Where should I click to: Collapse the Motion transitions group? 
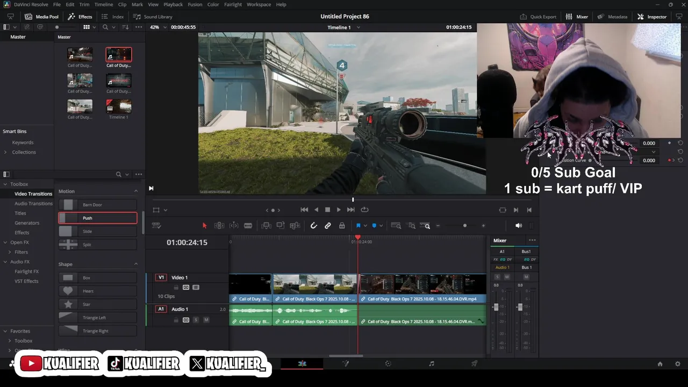[135, 191]
